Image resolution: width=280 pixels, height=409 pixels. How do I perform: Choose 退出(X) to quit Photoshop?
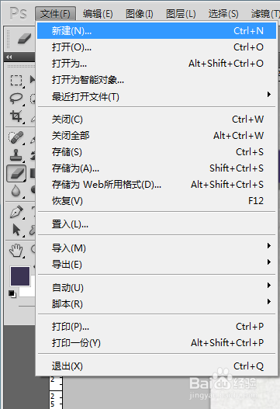(x=157, y=366)
